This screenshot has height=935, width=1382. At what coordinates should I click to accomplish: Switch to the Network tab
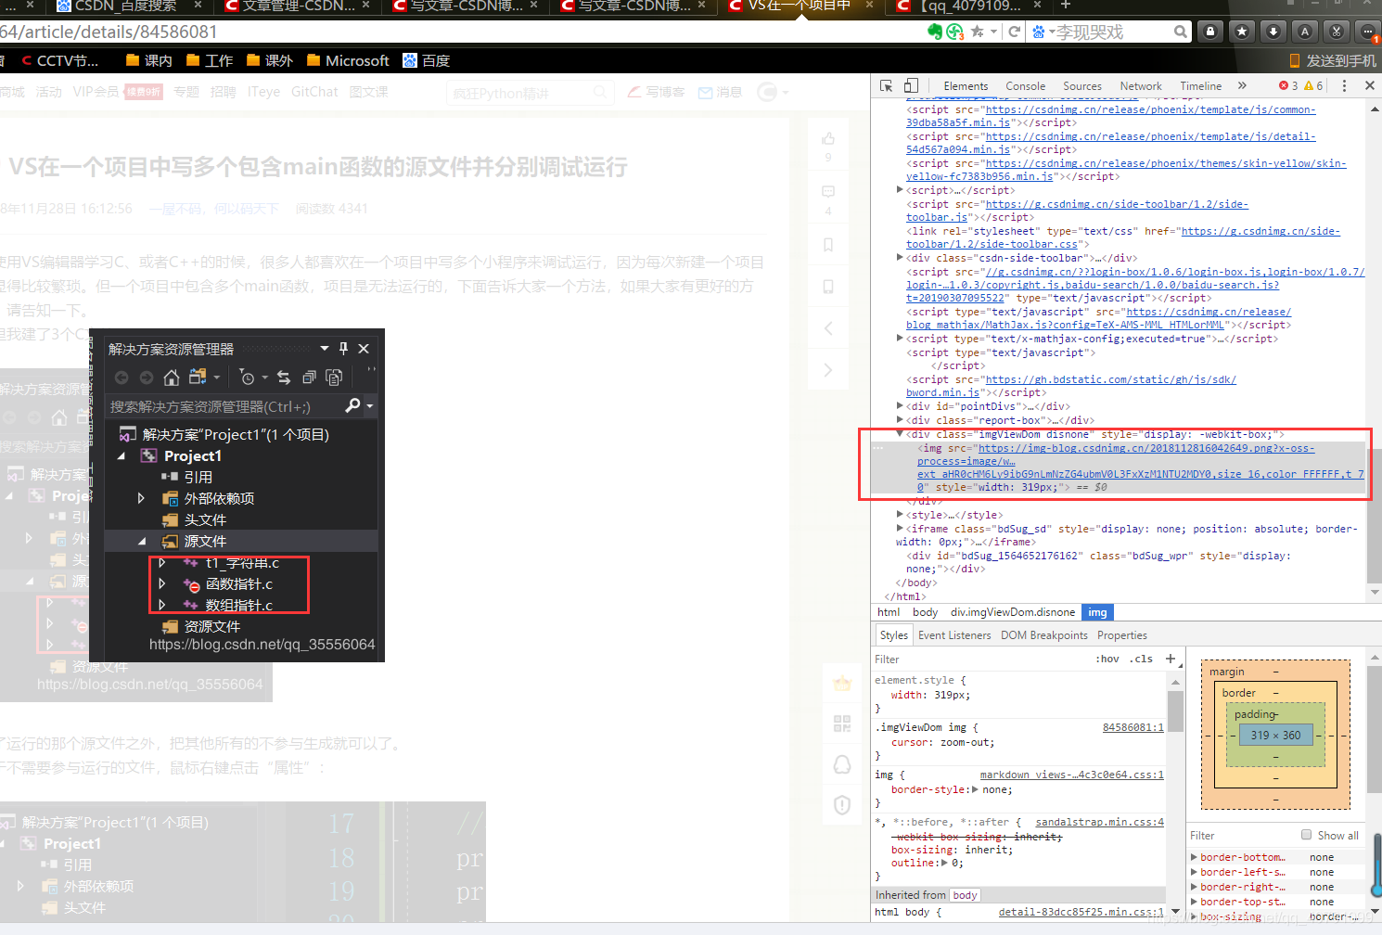[x=1141, y=86]
